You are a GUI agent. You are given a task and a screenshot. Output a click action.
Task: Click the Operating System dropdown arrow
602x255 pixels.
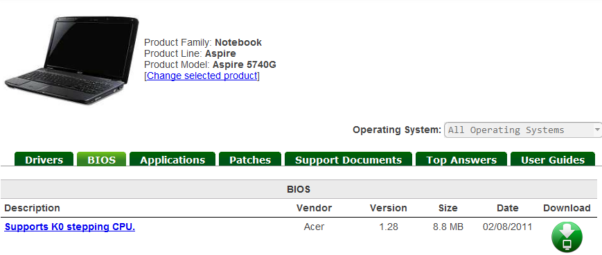coord(597,130)
